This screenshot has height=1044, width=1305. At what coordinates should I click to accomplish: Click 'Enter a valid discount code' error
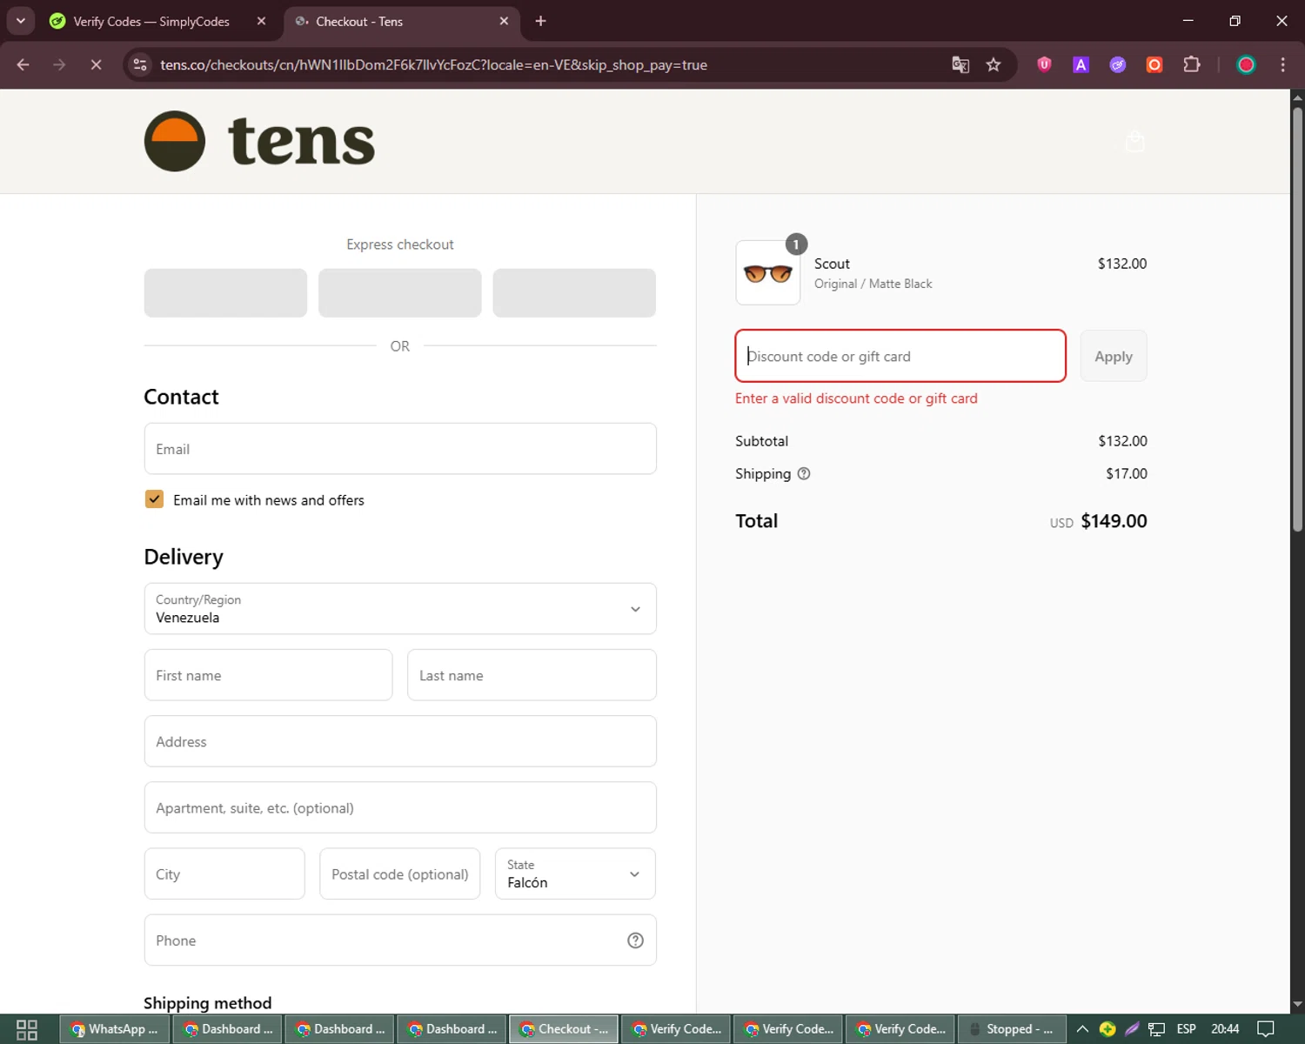pos(856,398)
